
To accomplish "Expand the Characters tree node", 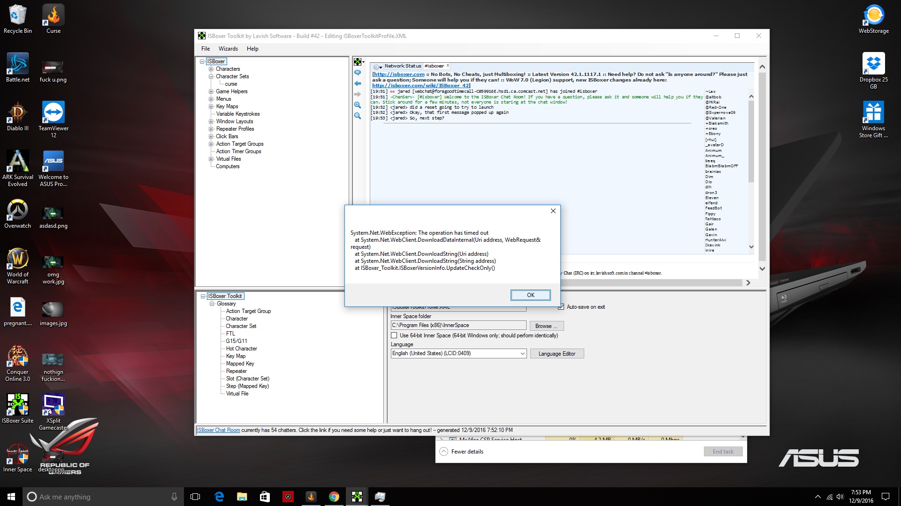I will click(x=210, y=68).
